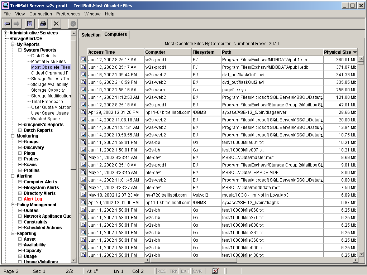Click the TrelliSoft application icon in title bar
This screenshot has width=367, height=275.
[5, 5]
